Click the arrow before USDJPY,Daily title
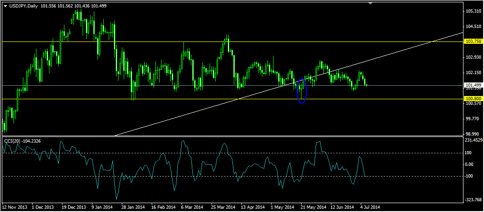Viewport: 484px width, 212px height. (x=5, y=5)
